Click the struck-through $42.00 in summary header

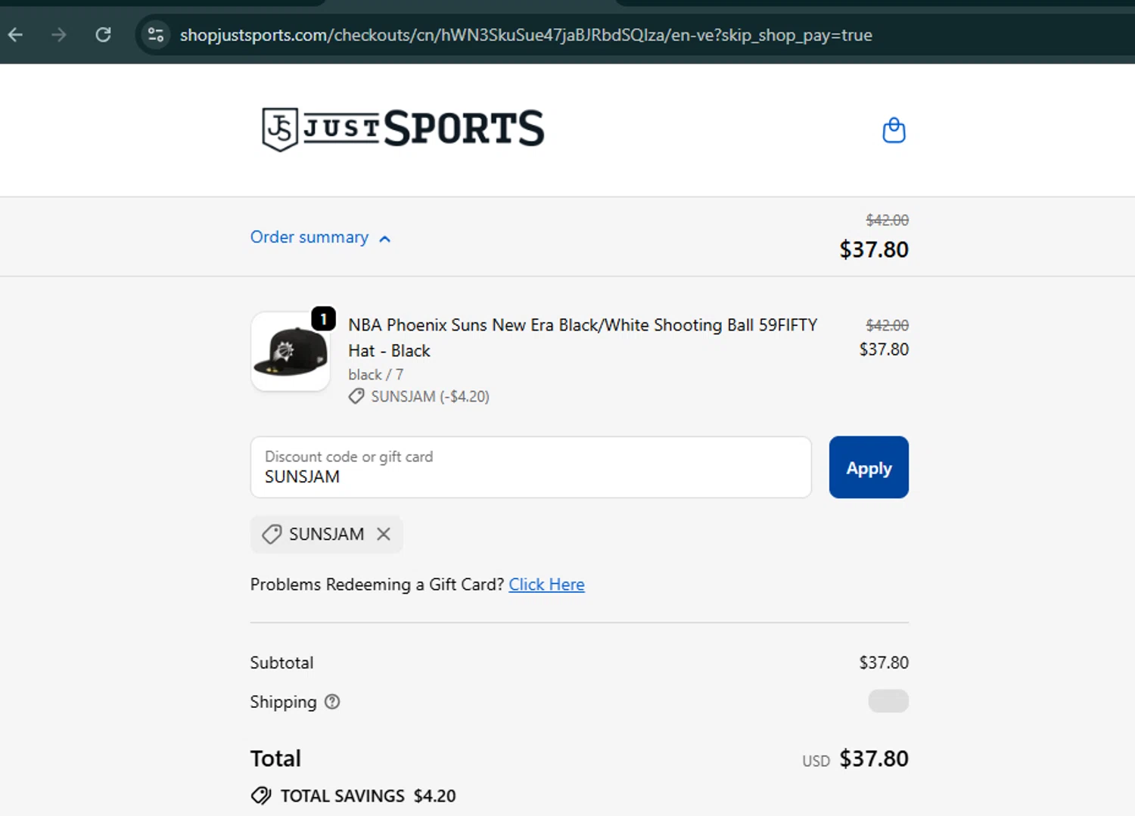coord(887,220)
